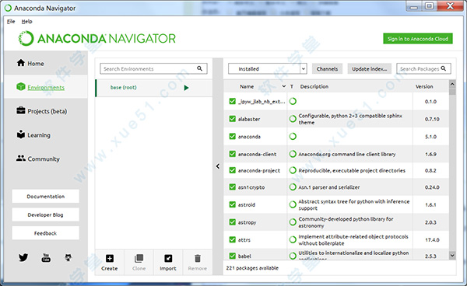
Task: Click the type icon for asn1crypto
Action: tap(293, 187)
